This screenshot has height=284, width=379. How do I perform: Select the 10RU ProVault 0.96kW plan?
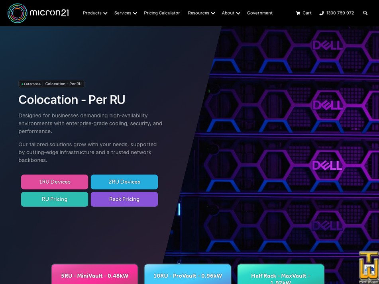[188, 275]
